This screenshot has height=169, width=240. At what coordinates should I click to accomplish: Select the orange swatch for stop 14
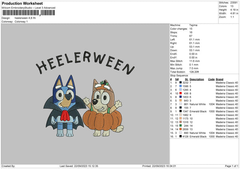pyautogui.click(x=181, y=130)
